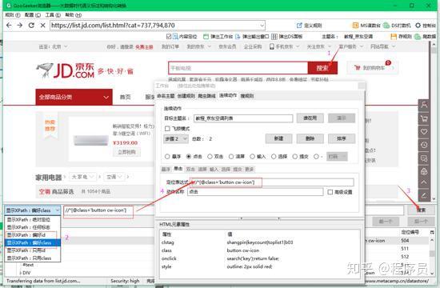This screenshot has height=288, width=440.
Task: Click the 新建 button
Action: pos(278,138)
